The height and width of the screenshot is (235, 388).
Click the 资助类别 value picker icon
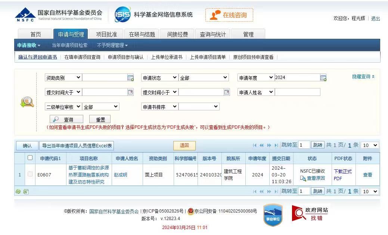click(x=130, y=78)
